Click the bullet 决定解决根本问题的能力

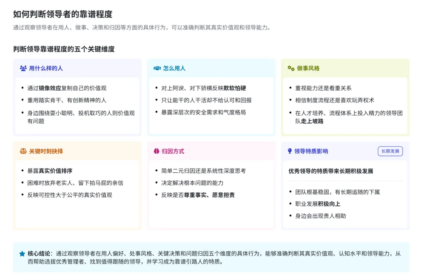coord(192,183)
